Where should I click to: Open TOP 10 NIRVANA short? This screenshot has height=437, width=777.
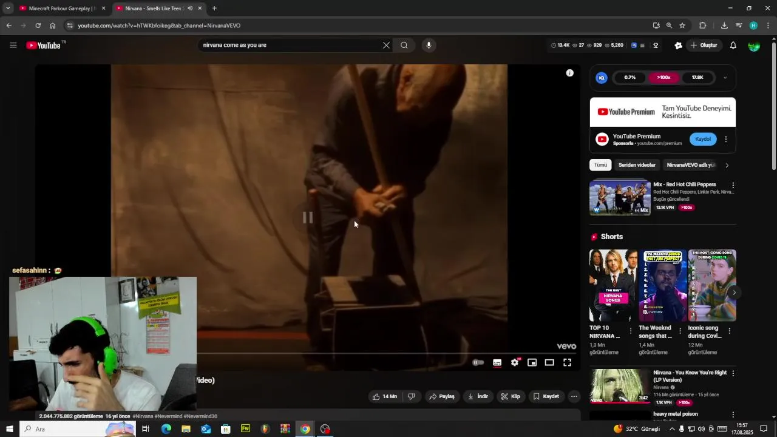(612, 285)
